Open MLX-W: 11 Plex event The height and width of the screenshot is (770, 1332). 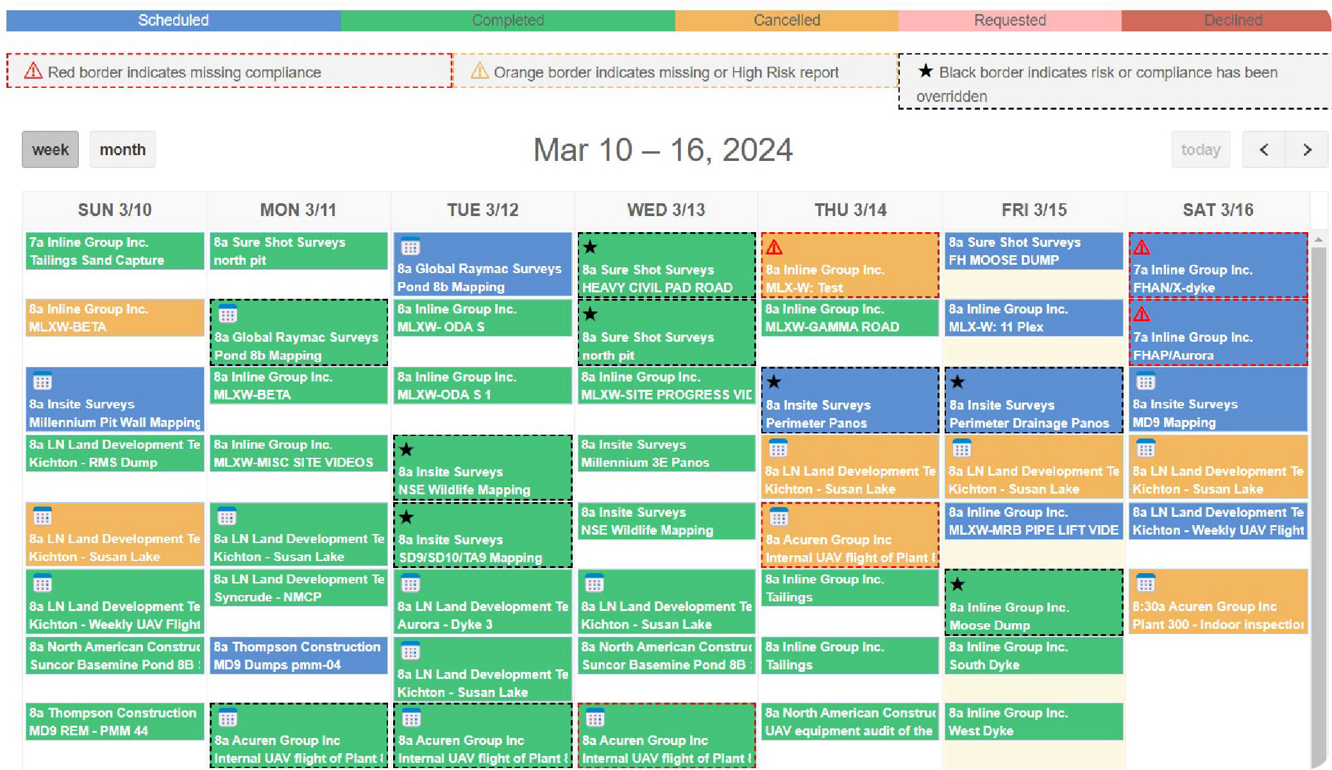(x=1034, y=317)
